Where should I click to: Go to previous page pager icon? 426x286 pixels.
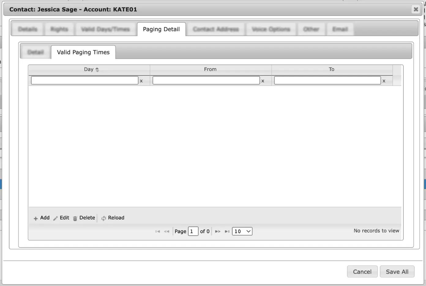pyautogui.click(x=166, y=232)
